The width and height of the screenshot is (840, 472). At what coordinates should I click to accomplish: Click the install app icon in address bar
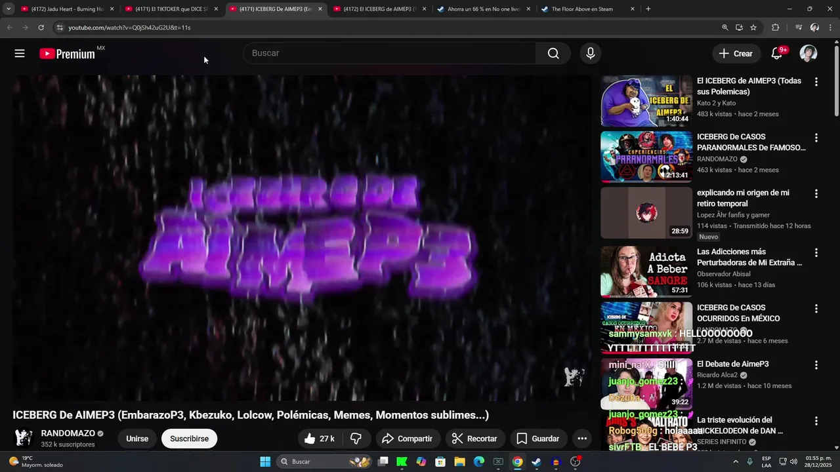(x=739, y=28)
